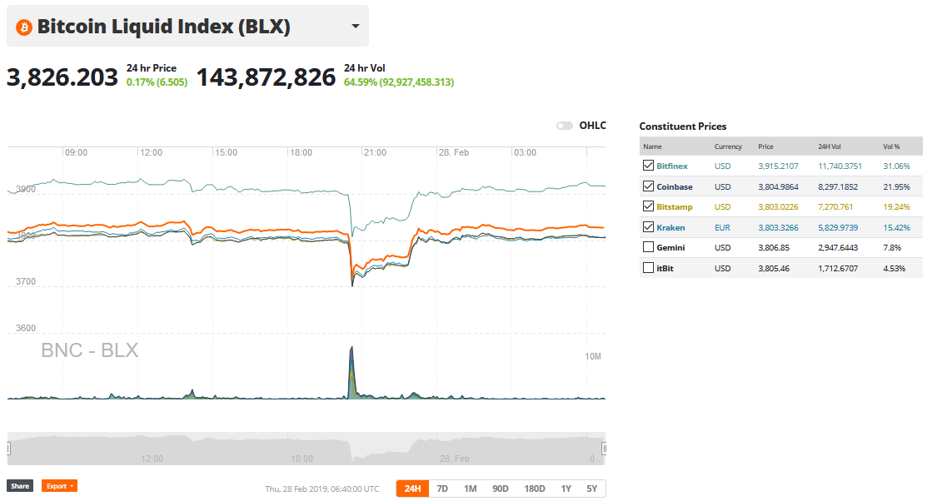Viewport: 937px width, 501px height.
Task: Click the Coinbase constituent name
Action: click(x=674, y=187)
